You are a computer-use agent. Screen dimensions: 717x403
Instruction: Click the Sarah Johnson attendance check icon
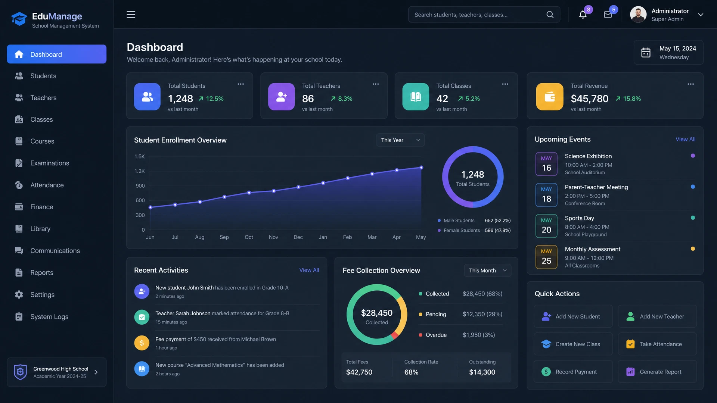[142, 317]
